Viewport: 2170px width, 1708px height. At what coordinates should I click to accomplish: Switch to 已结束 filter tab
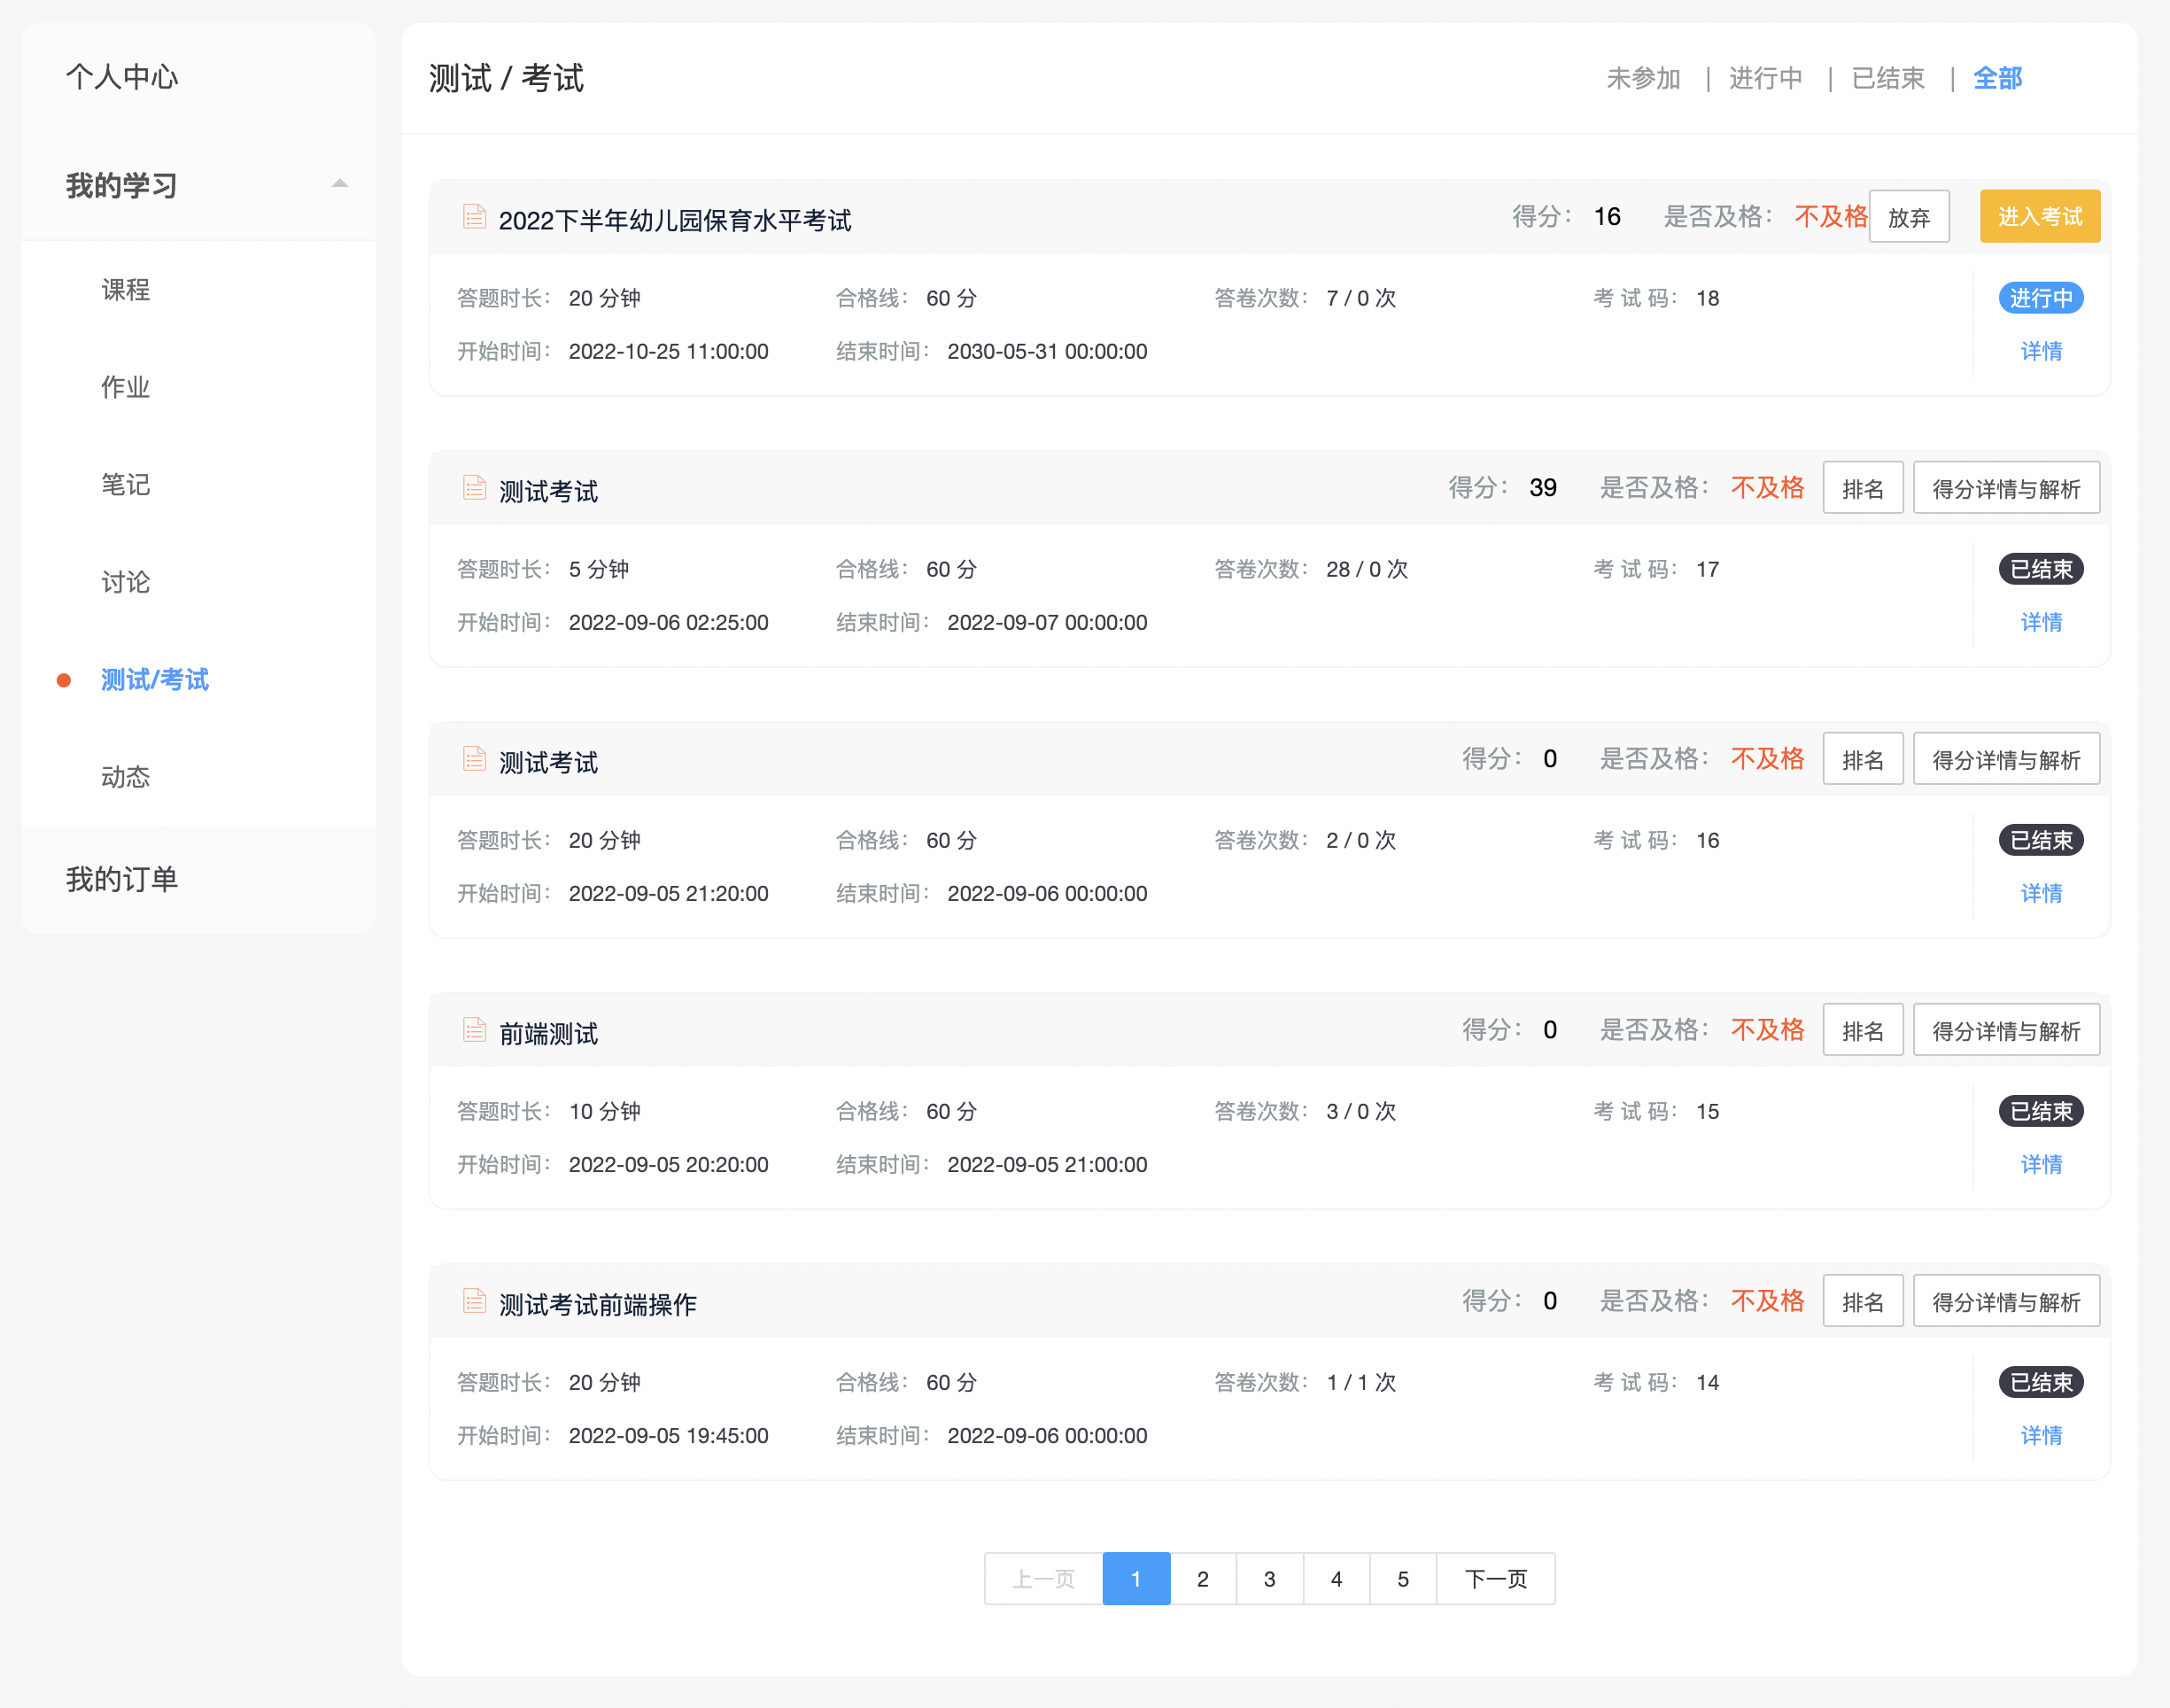click(1887, 78)
